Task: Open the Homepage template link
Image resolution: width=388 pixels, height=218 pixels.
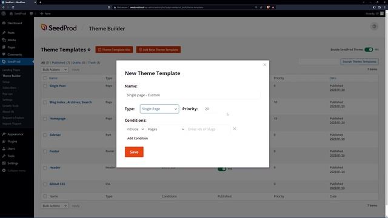Action: (58, 119)
